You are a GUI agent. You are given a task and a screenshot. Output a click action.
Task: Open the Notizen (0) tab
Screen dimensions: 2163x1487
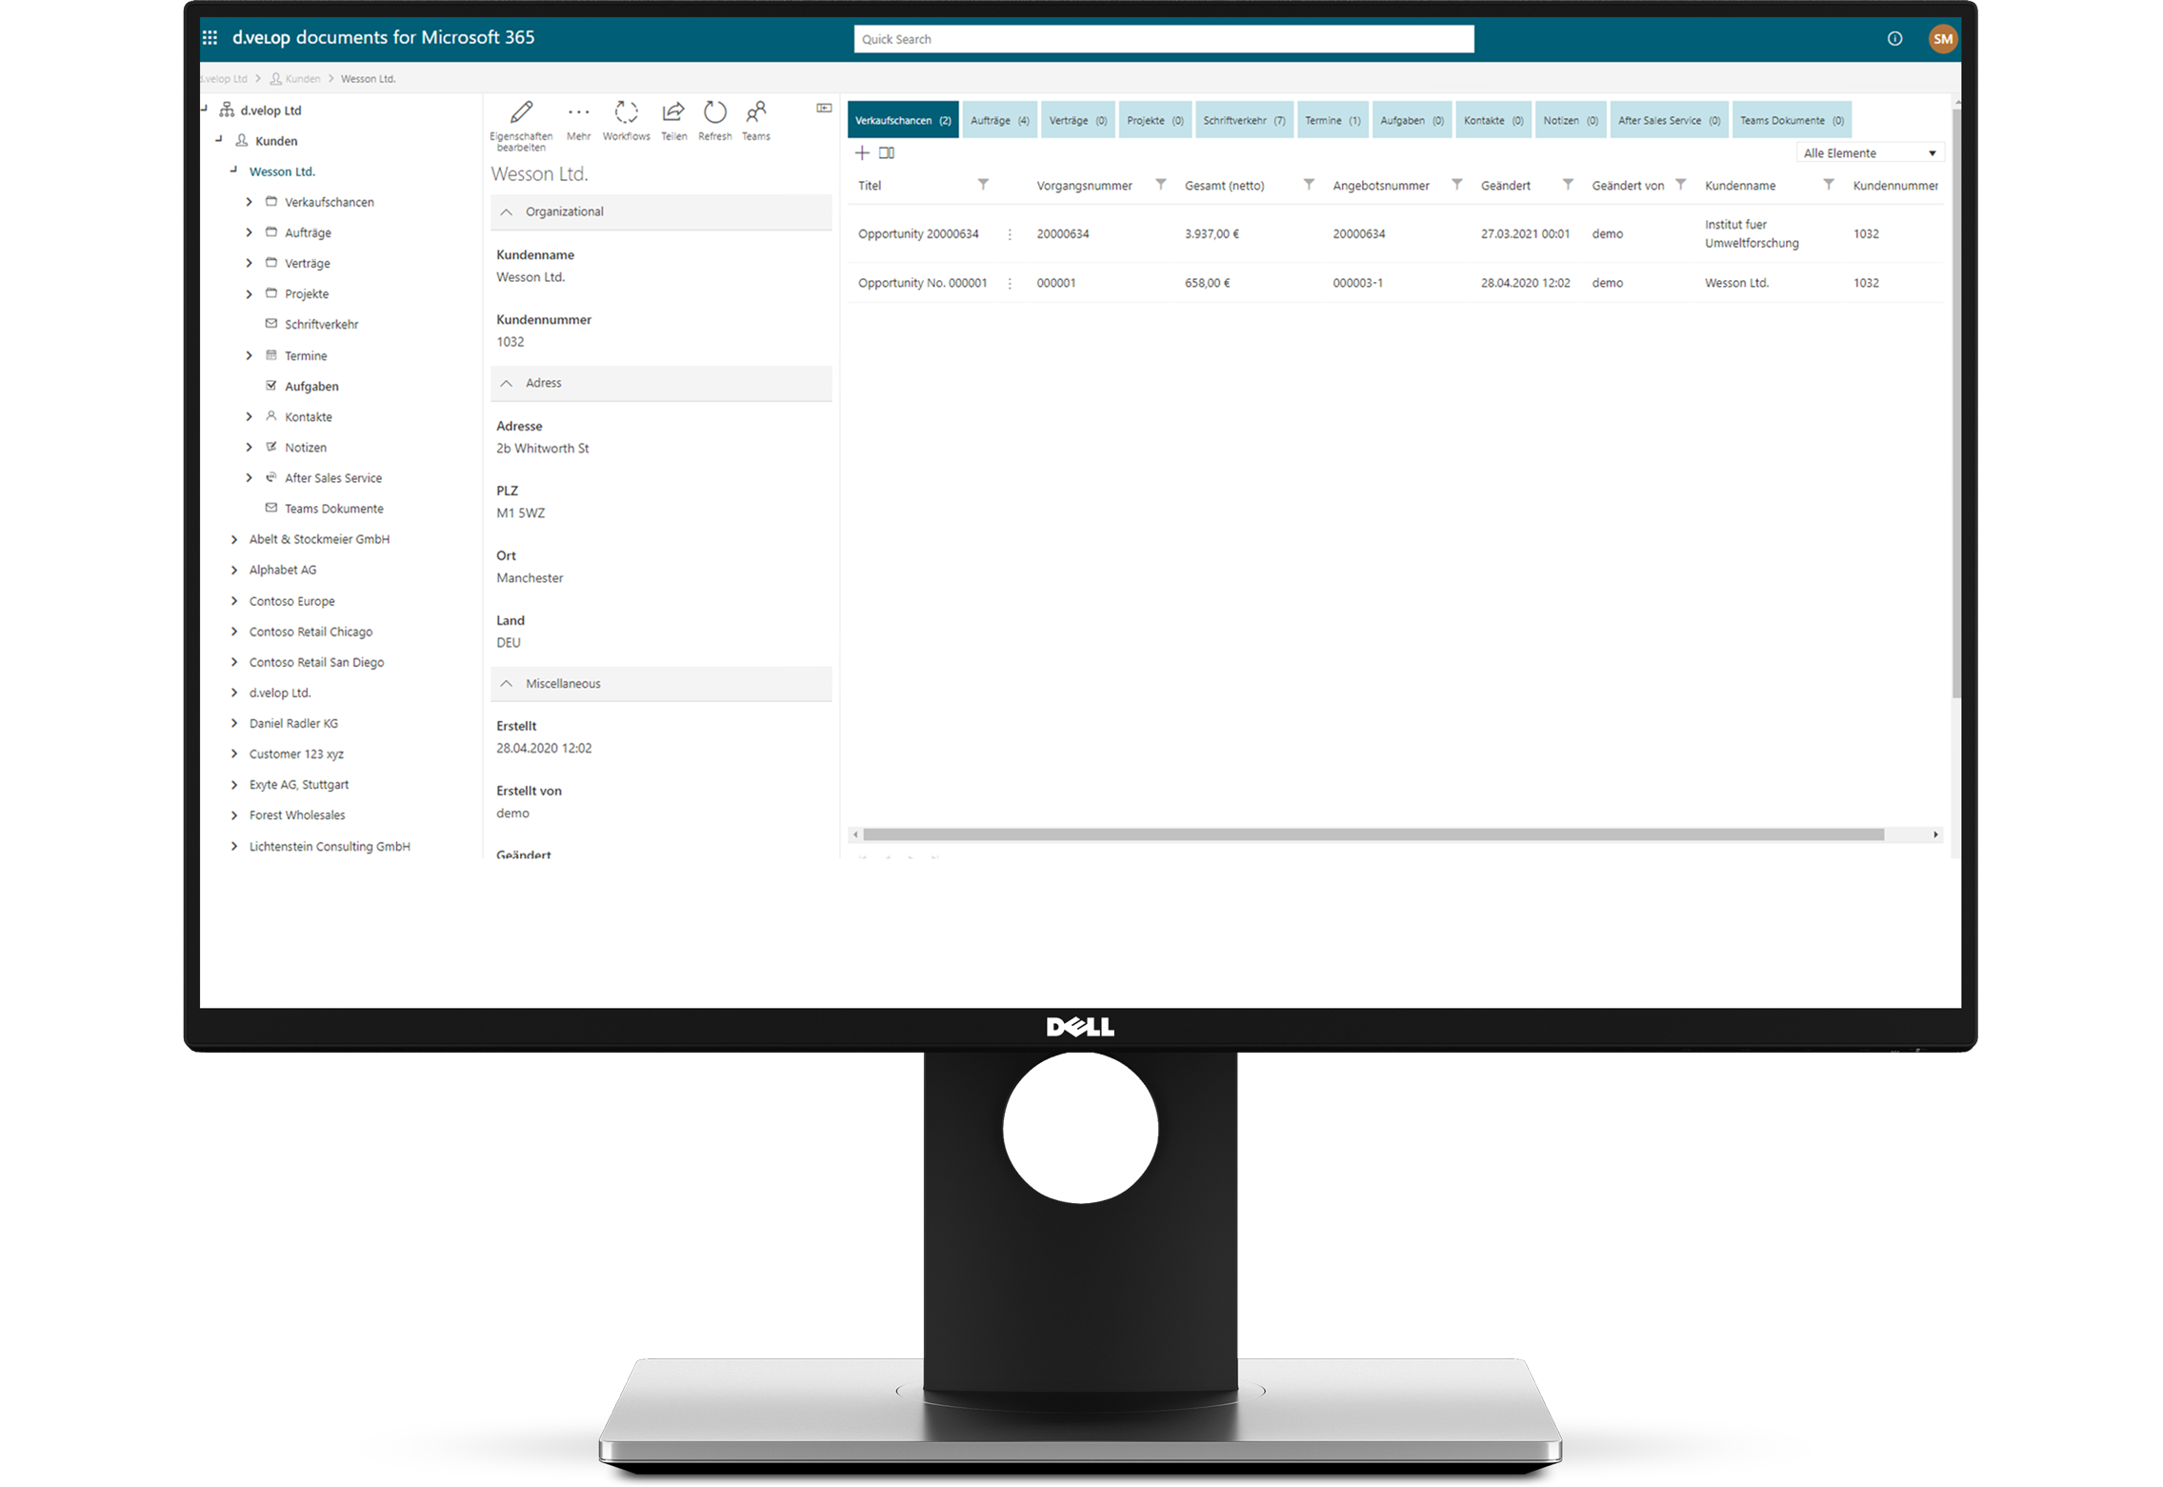1571,120
